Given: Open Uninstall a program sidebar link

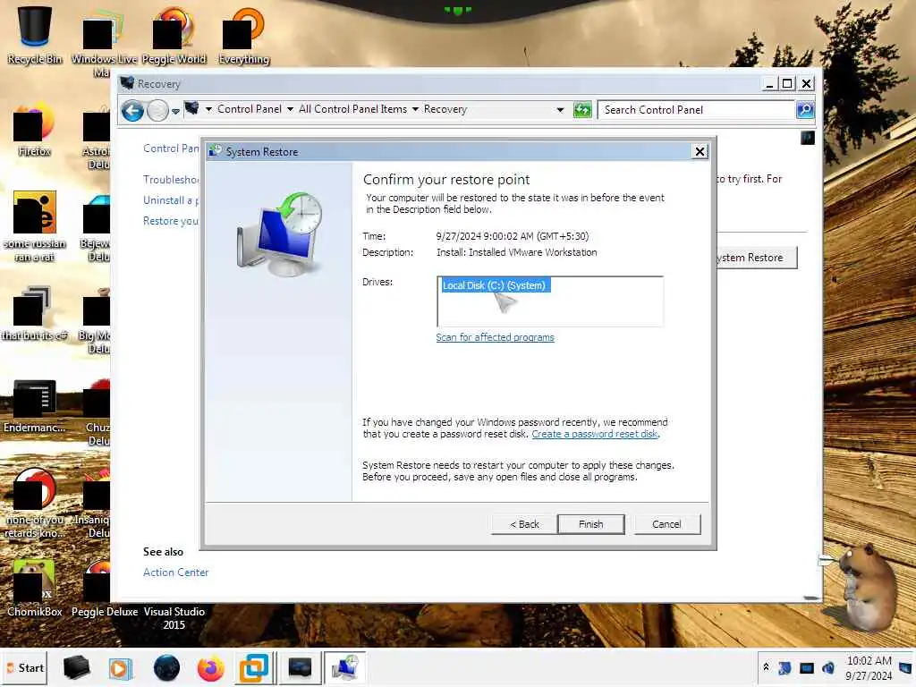Looking at the screenshot, I should click(x=171, y=199).
